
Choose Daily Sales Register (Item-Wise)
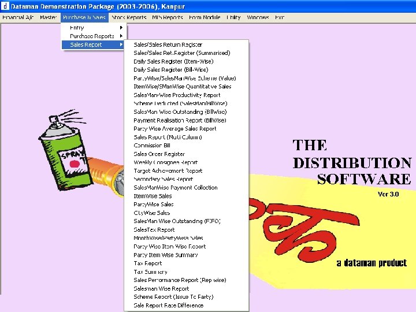(x=186, y=61)
